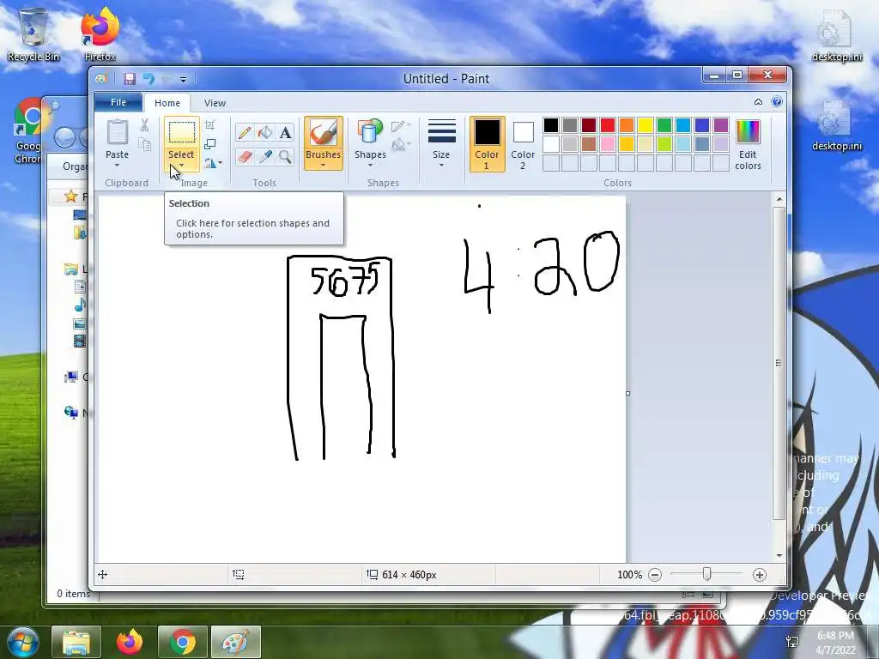Set Color 2 as active color

pos(523,144)
